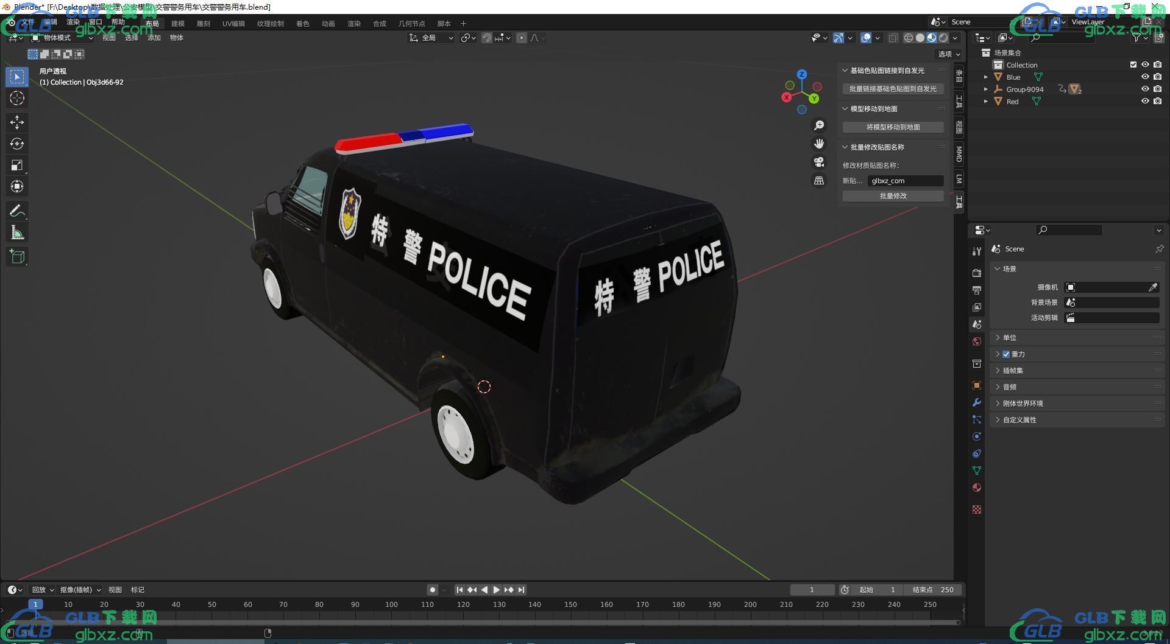This screenshot has width=1170, height=644.
Task: Open the 添加 menu in viewport header
Action: [154, 38]
